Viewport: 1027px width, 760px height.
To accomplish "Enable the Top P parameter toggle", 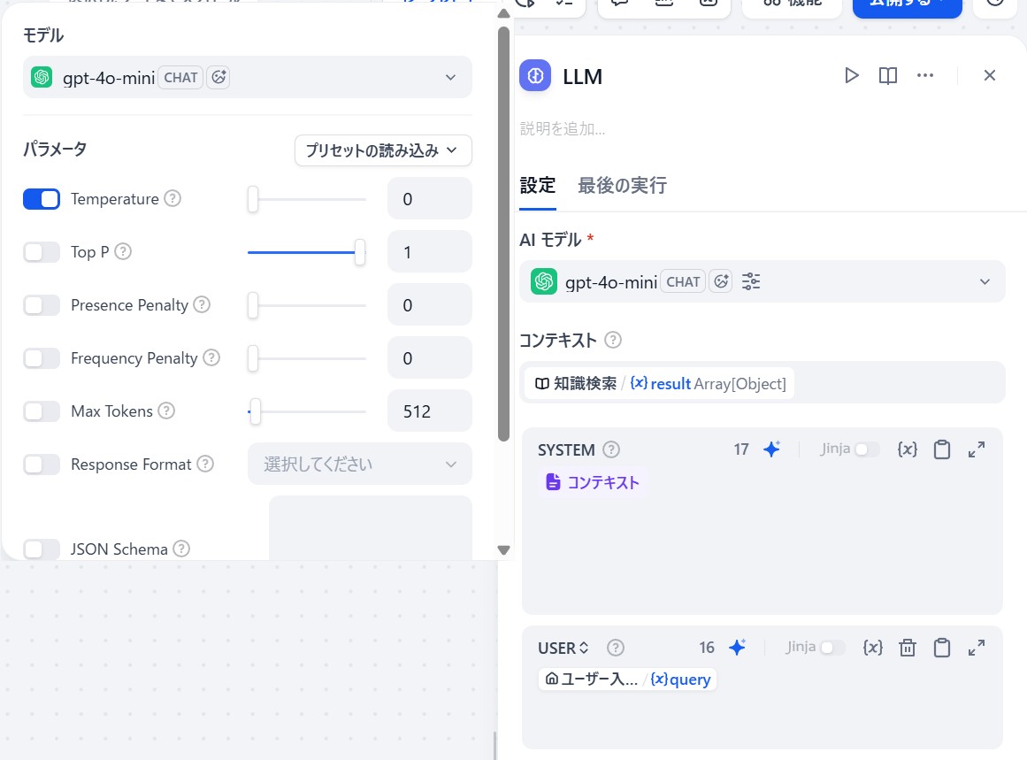I will [x=41, y=251].
